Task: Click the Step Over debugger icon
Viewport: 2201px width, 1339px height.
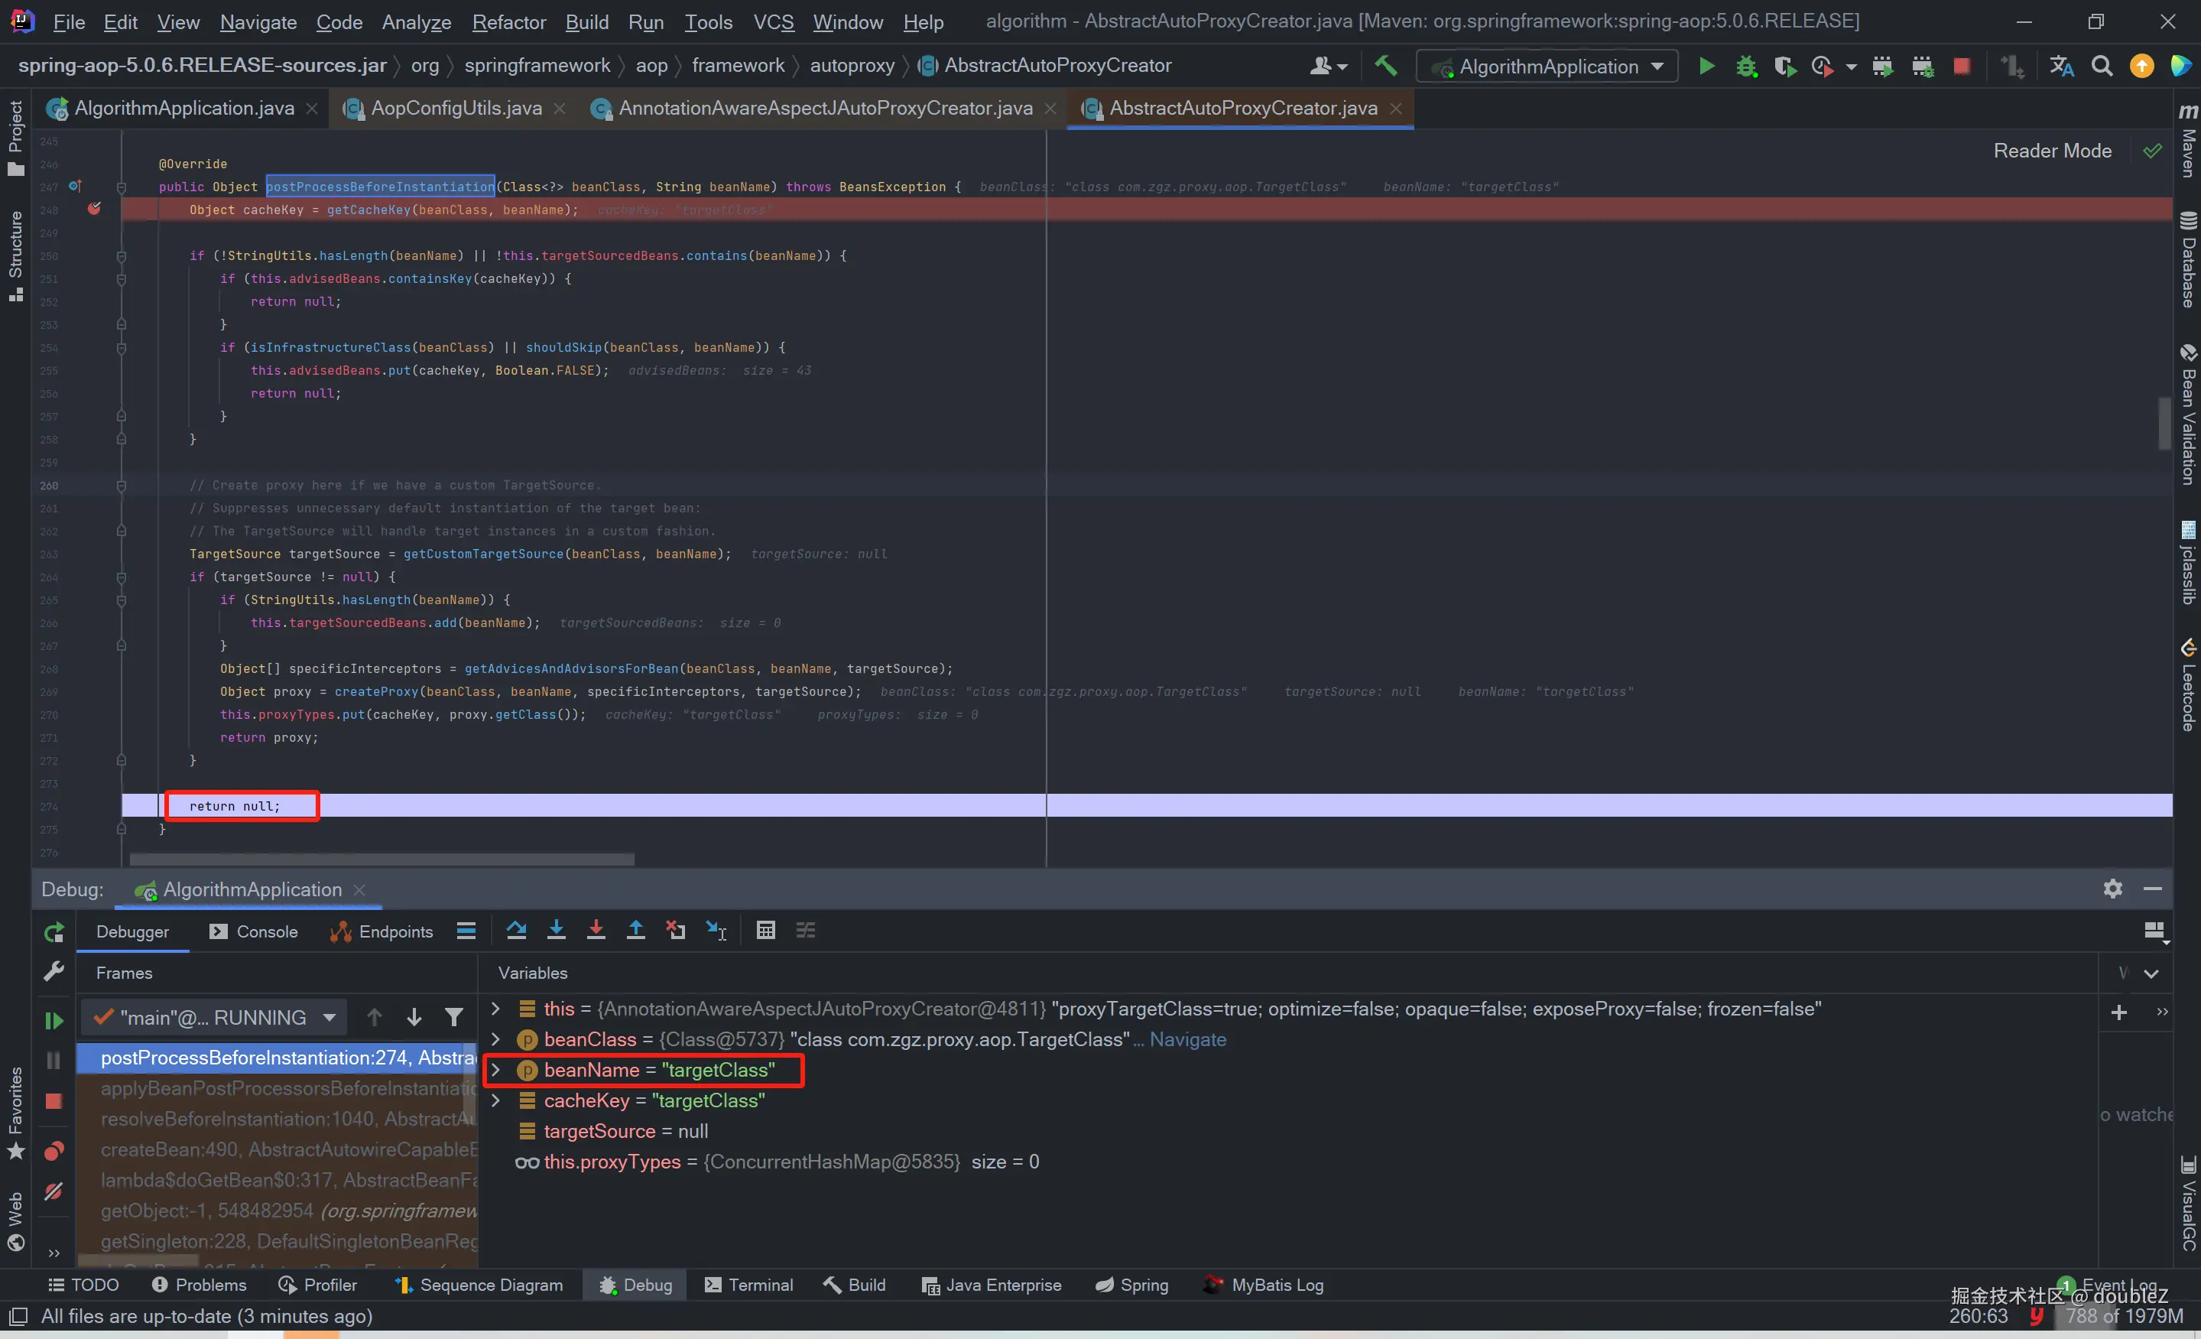Action: [x=516, y=931]
